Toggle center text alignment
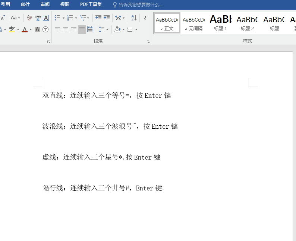Image resolution: width=296 pixels, height=241 pixels. click(x=65, y=29)
